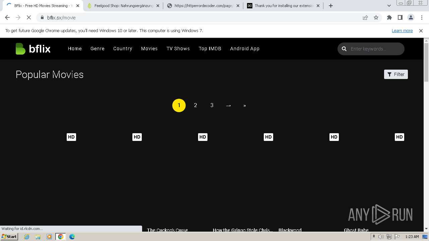Switch to Thank you for installing extension tab
This screenshot has height=241, width=429.
tap(284, 6)
